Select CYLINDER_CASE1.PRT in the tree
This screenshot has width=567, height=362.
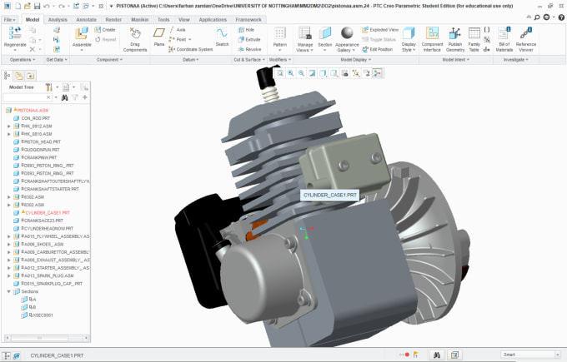[x=48, y=213]
